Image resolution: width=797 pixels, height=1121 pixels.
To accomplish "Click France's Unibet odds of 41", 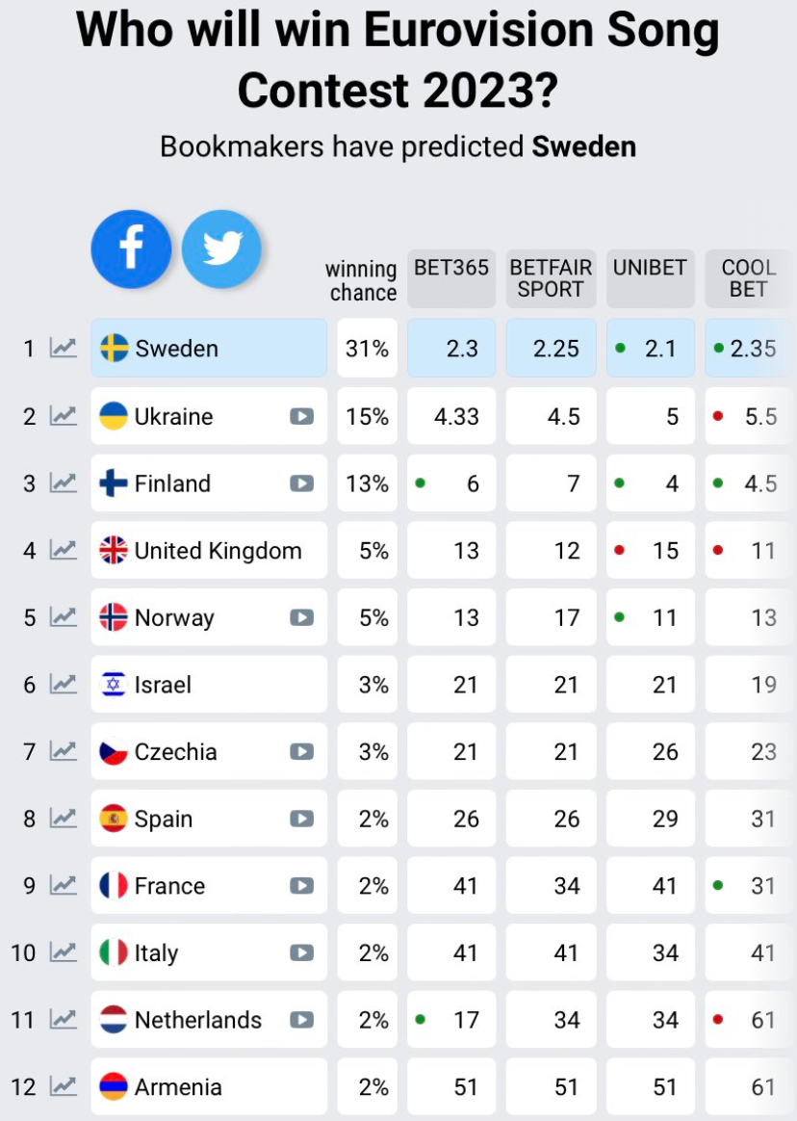I will (650, 885).
